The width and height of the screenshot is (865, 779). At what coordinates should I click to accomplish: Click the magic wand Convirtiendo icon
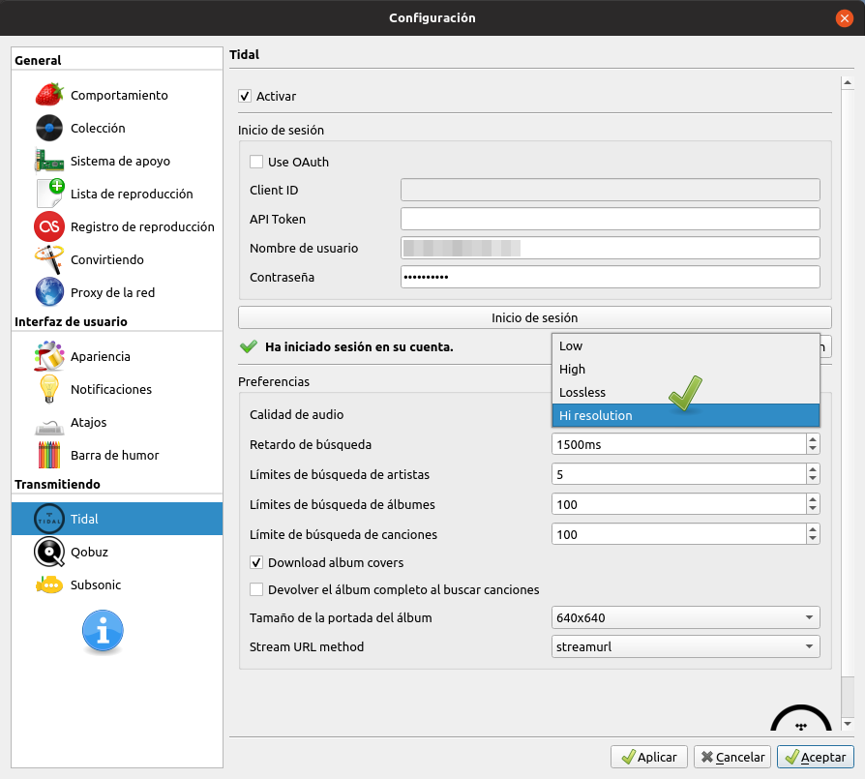coord(49,260)
